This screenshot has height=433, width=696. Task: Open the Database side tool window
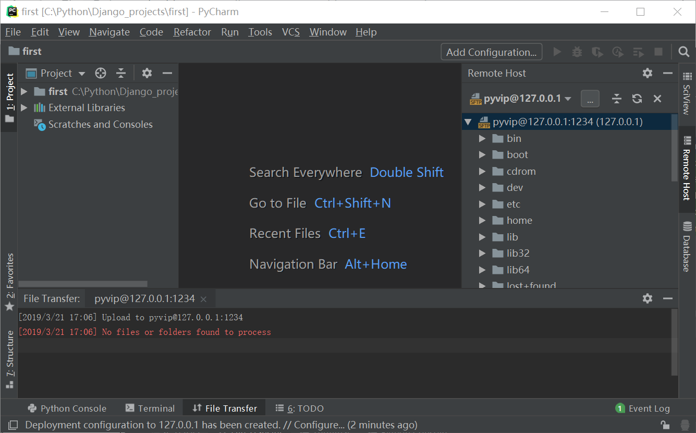click(x=687, y=246)
